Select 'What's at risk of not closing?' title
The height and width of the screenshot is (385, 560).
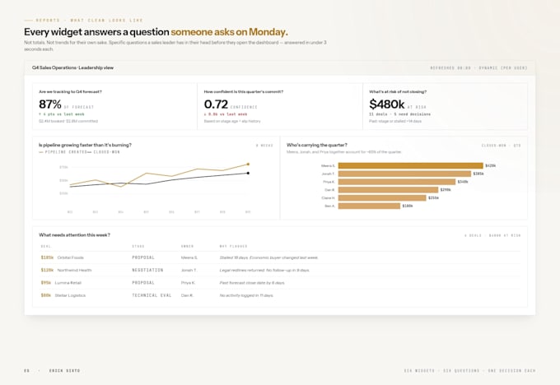(398, 91)
